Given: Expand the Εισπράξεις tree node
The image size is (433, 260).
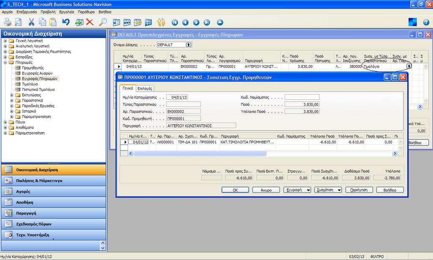Looking at the screenshot, I should [x=5, y=57].
